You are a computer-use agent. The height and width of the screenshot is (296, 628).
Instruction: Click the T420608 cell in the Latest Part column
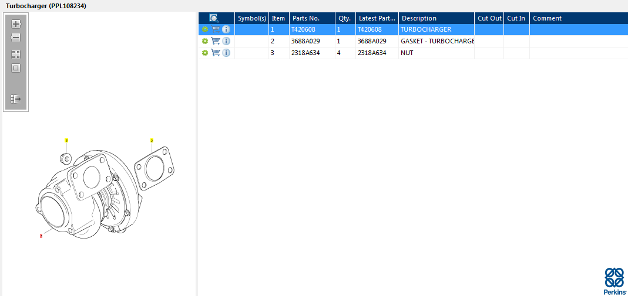(377, 29)
